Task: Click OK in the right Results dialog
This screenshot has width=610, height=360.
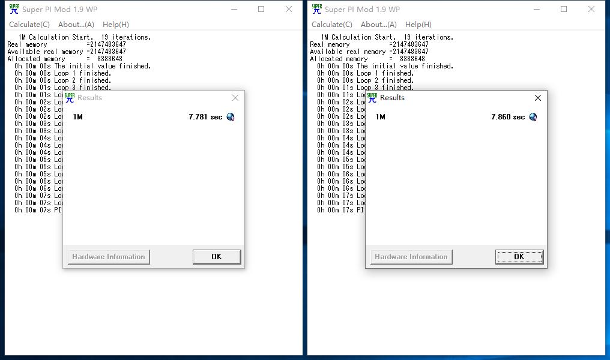Action: click(519, 257)
